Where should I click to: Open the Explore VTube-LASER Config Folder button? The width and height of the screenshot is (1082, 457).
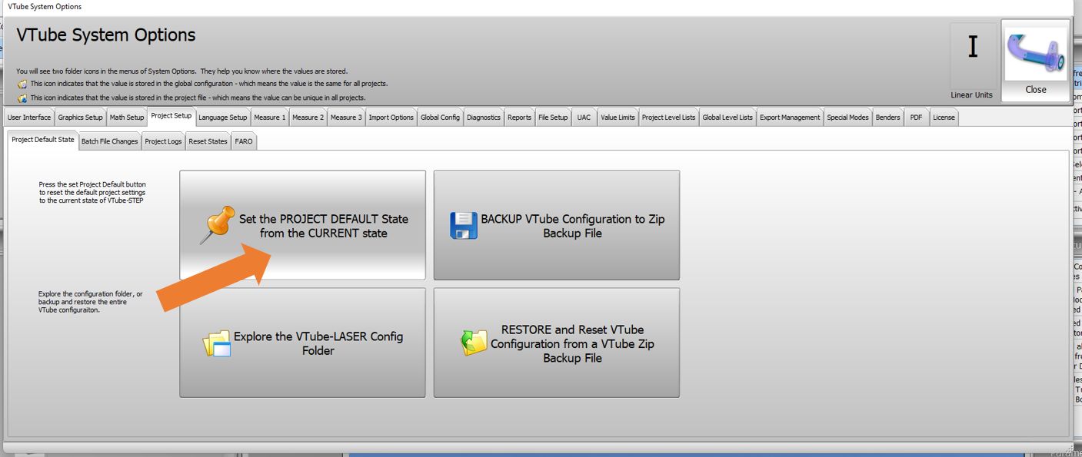click(x=318, y=343)
